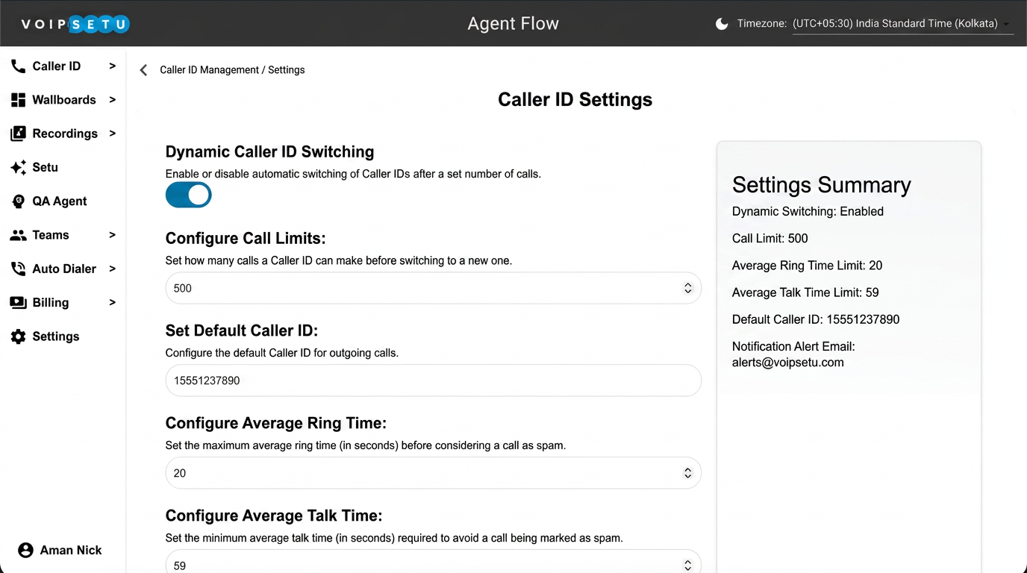
Task: Click the Recordings library icon
Action: coord(18,134)
